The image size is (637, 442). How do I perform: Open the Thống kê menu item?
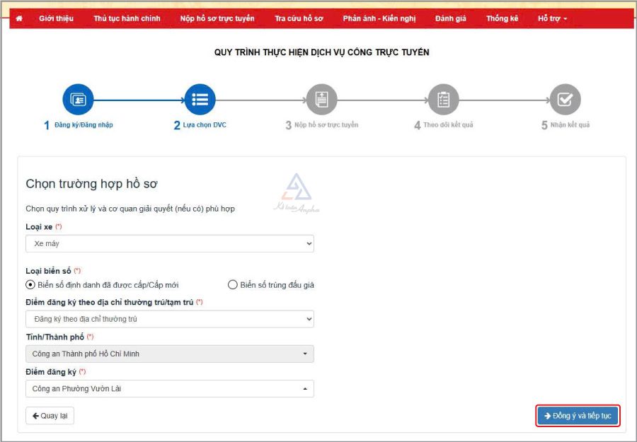502,18
